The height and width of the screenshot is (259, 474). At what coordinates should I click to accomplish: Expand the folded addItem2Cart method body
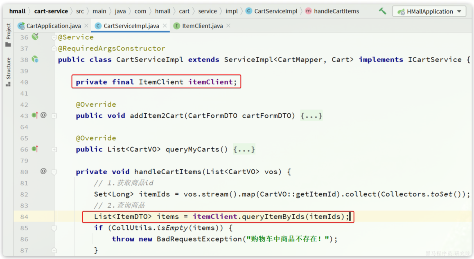[311, 116]
